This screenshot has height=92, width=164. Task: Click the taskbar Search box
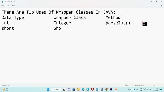click(x=56, y=89)
